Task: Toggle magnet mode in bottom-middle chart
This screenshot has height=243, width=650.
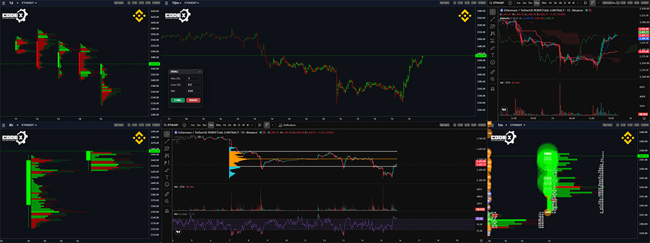Action: 167,211
